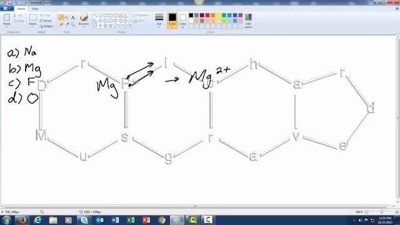Activate Color 2 background selector
The height and width of the screenshot is (225, 400).
(x=182, y=21)
